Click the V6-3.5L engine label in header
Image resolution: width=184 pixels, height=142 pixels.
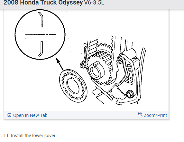(94, 3)
